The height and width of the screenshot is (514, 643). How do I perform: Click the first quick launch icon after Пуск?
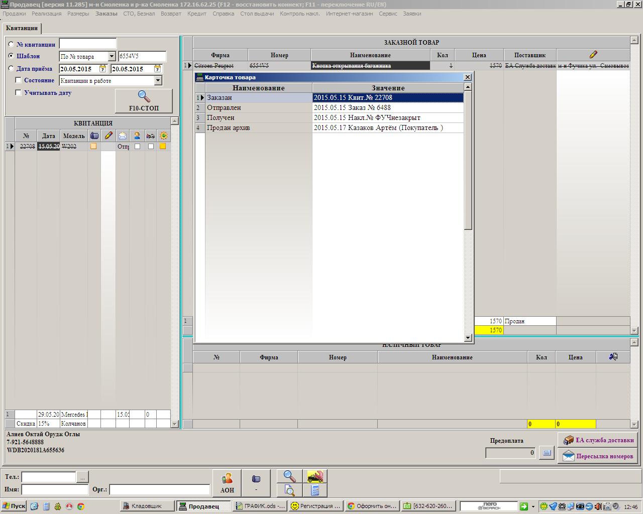(x=34, y=506)
